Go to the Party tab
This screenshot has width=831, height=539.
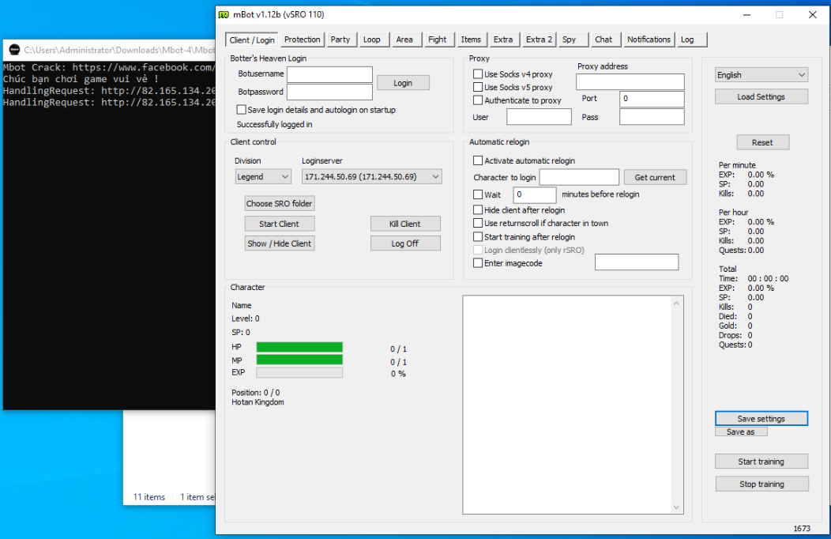coord(340,40)
